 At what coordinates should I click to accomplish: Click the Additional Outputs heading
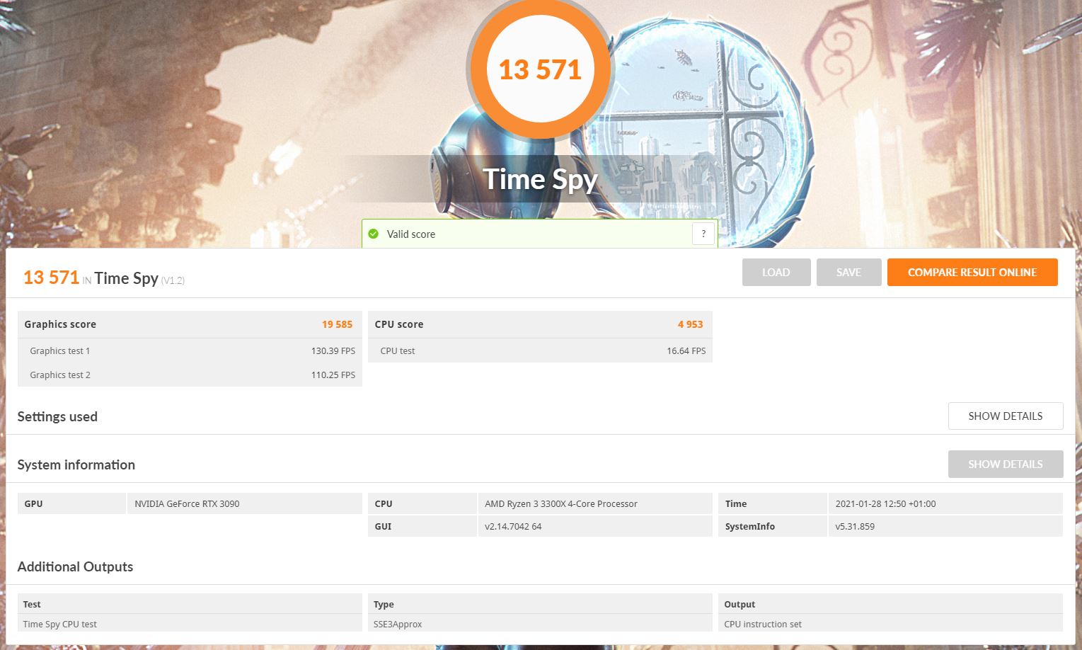tap(75, 566)
